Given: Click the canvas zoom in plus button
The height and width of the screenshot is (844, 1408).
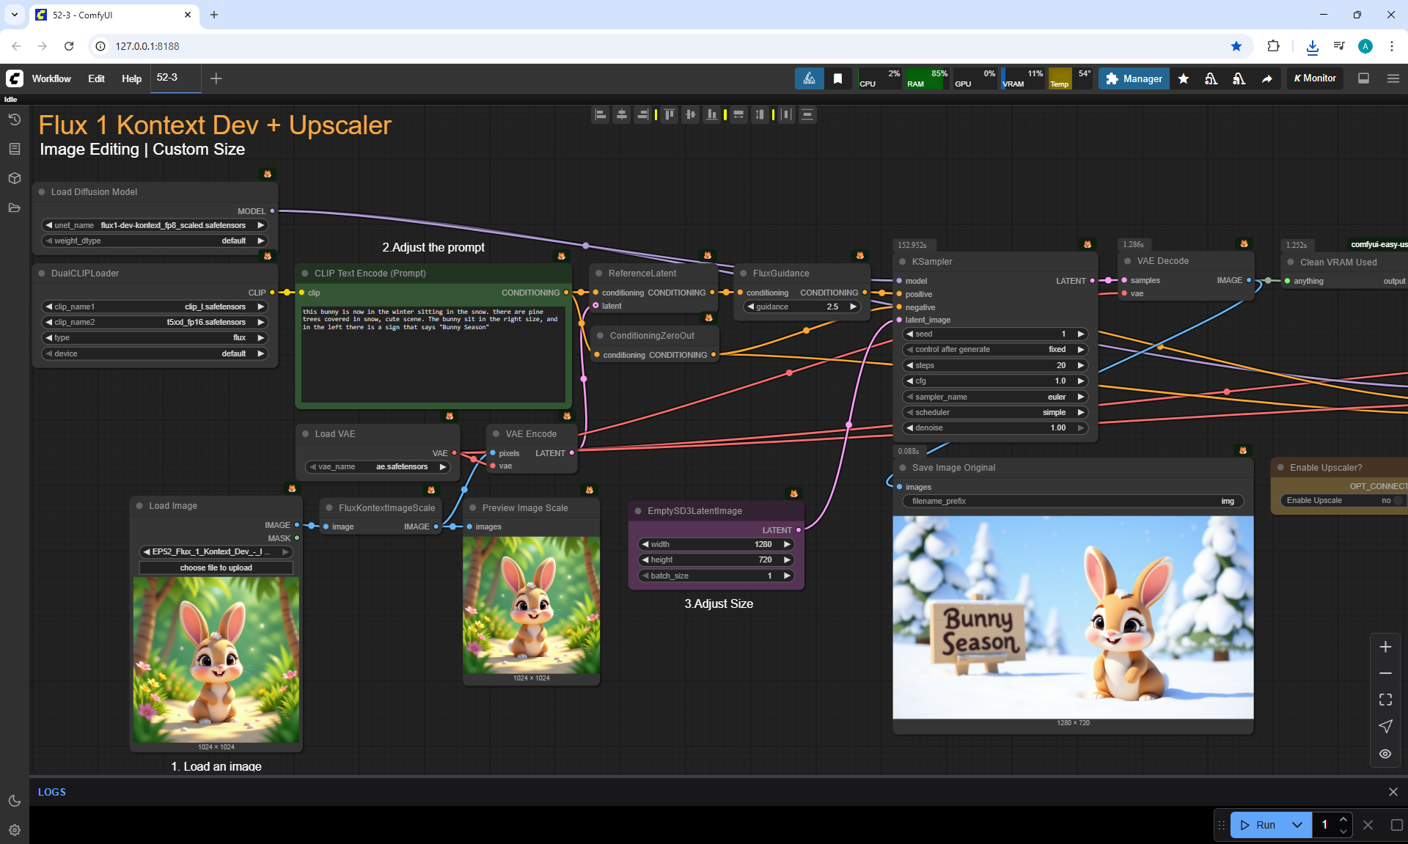Looking at the screenshot, I should [1385, 647].
